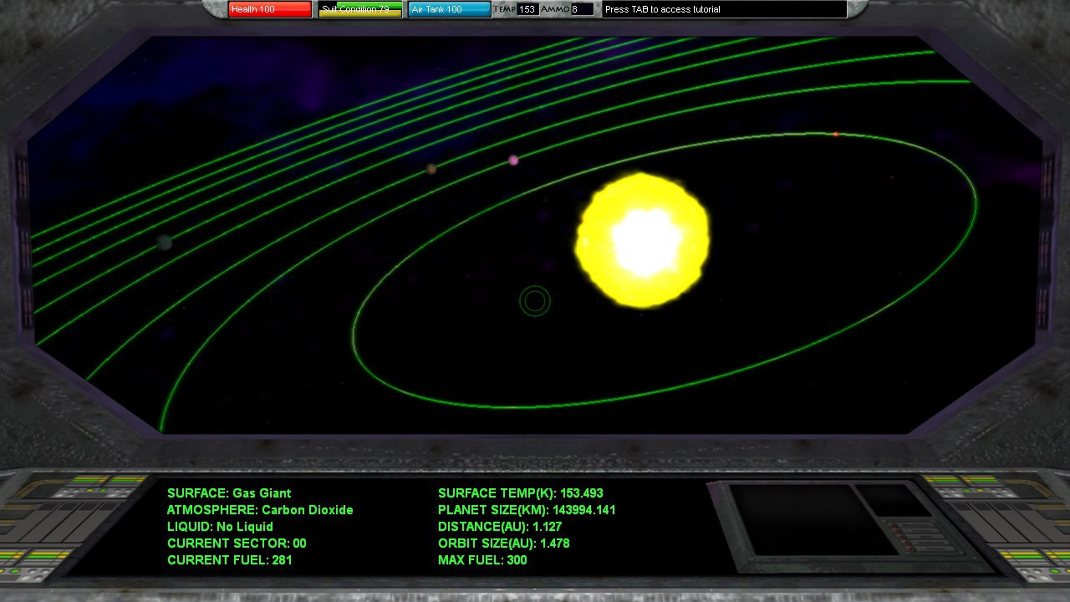Click the TEMP value 153 box
Screen dimensions: 1070x602
coord(527,9)
